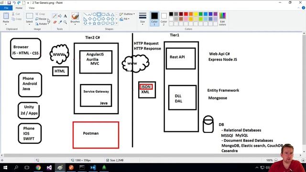This screenshot has width=306, height=172.
Task: Pick the green color swatch
Action: [201, 14]
